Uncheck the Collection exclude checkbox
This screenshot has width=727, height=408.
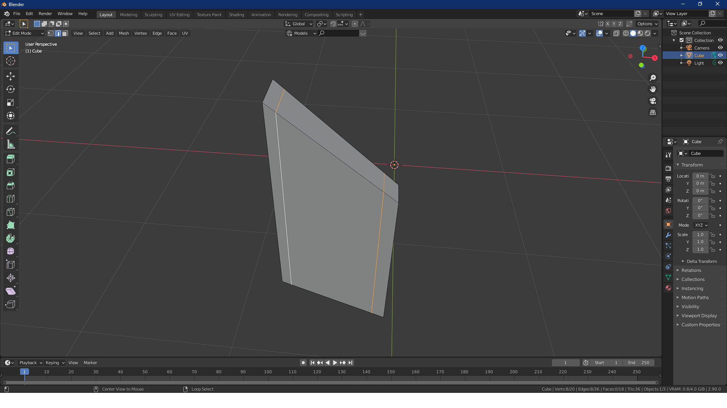[x=682, y=40]
